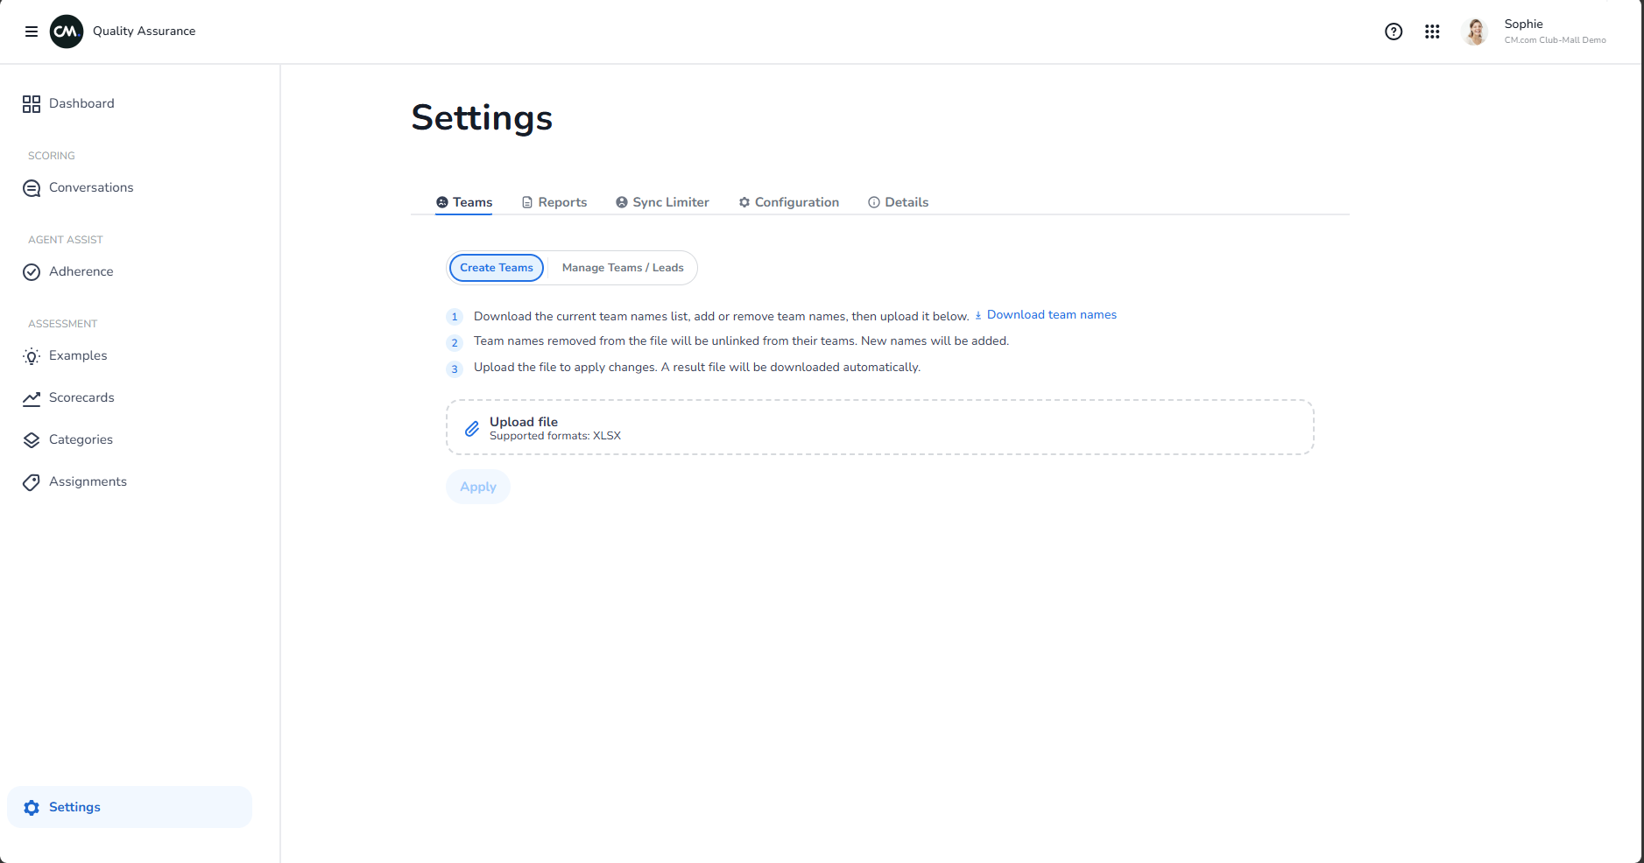This screenshot has width=1644, height=863.
Task: Select the Create Teams toggle option
Action: coord(497,268)
